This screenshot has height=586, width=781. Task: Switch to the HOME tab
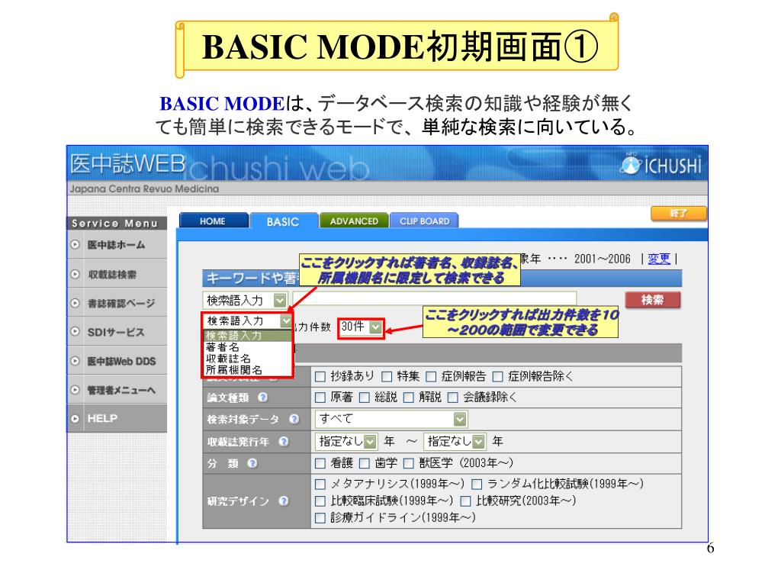coord(214,221)
